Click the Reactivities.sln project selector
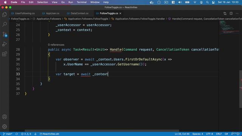Screen dimensions: 242x136 point(50,134)
